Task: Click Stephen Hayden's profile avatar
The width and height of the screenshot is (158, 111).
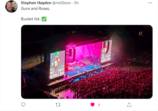Action: pos(11,7)
